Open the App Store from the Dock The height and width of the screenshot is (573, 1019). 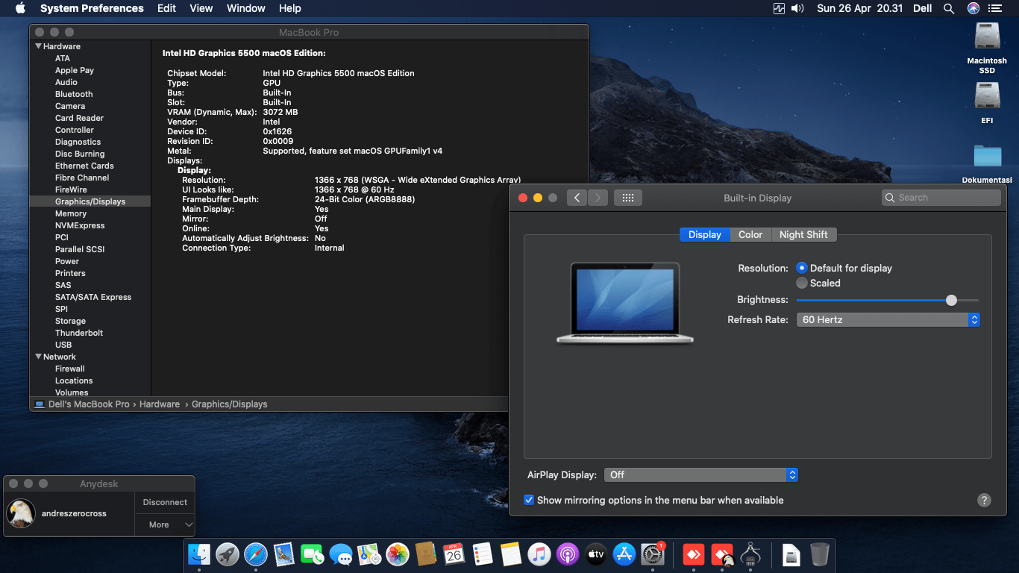pos(624,554)
